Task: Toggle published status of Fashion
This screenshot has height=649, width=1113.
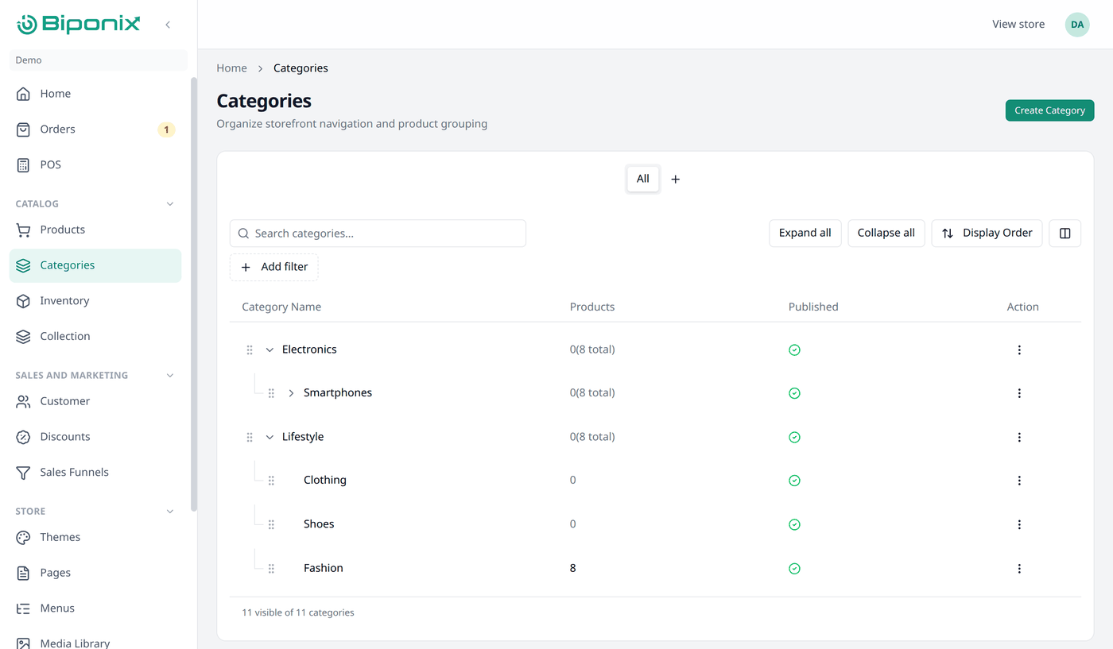Action: 794,569
